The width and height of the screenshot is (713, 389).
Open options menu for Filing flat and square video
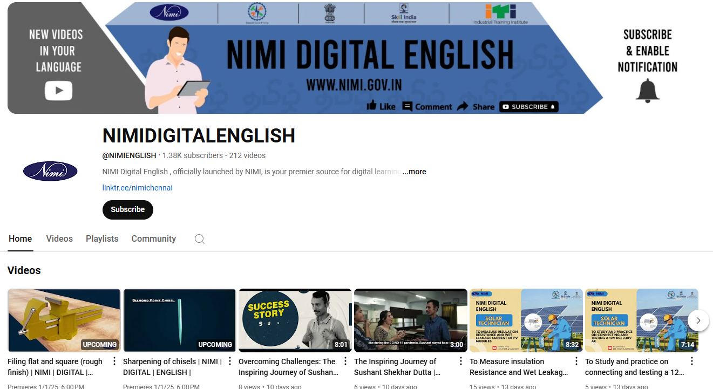[x=114, y=361]
